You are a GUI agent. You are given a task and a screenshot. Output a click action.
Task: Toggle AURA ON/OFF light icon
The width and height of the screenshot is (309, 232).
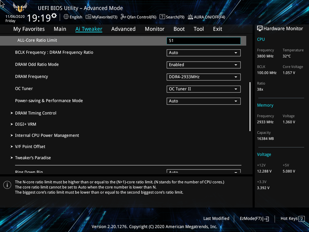click(x=190, y=17)
